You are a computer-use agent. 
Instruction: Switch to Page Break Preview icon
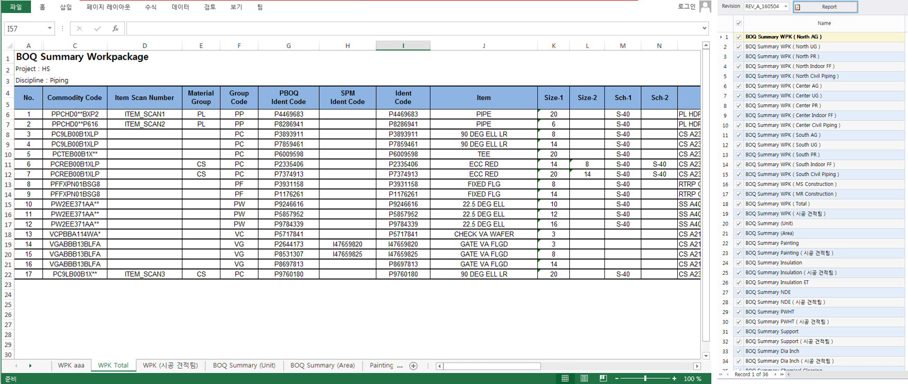pos(603,378)
